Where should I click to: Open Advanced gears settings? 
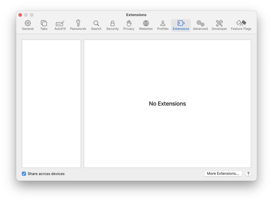[200, 25]
